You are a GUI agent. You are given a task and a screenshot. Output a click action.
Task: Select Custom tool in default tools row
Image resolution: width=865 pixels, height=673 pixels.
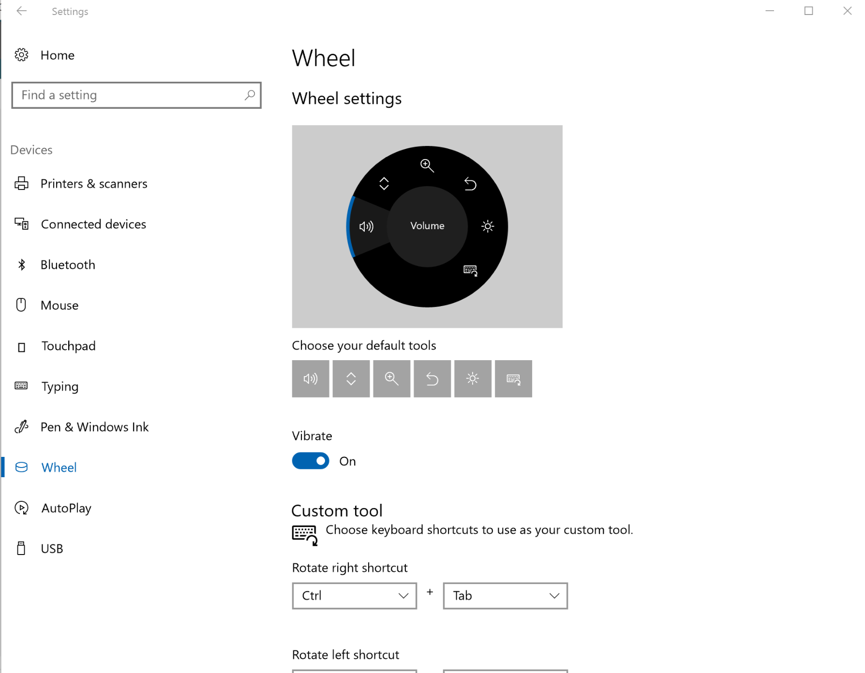[x=514, y=379]
